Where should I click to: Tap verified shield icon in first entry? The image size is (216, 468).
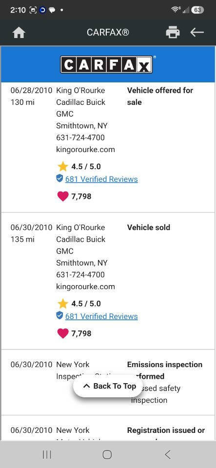pos(59,178)
